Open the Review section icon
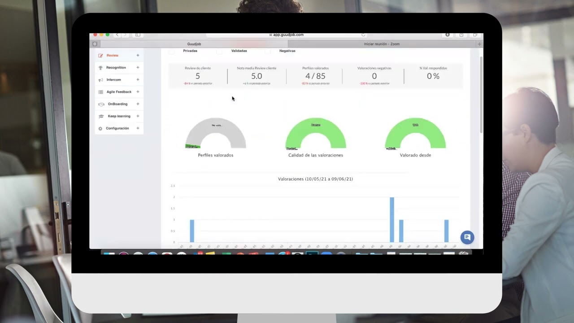This screenshot has height=323, width=574. click(x=100, y=56)
